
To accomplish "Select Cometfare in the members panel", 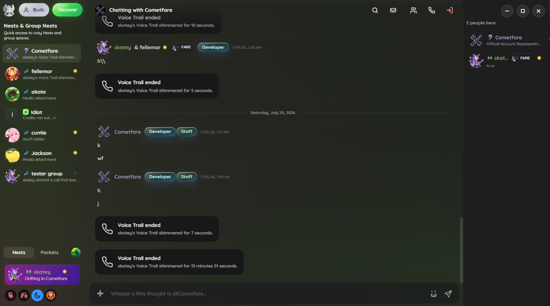I will (x=506, y=40).
